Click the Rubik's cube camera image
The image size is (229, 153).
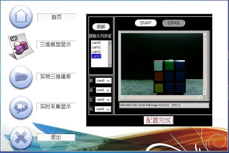[162, 64]
